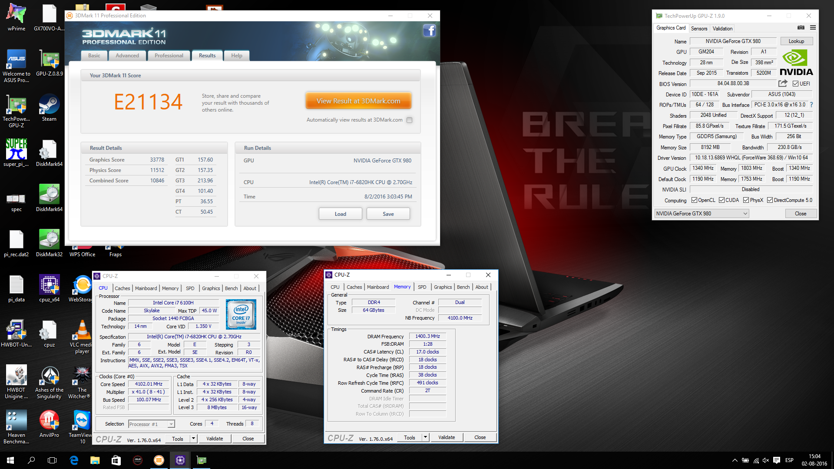Image resolution: width=834 pixels, height=469 pixels.
Task: Open Windows Store from taskbar
Action: [x=116, y=460]
